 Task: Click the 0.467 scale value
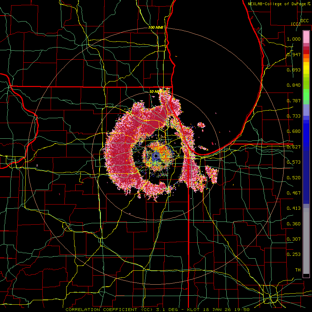(x=294, y=193)
